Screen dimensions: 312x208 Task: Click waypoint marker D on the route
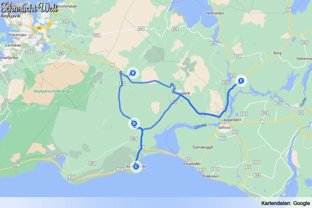[134, 123]
